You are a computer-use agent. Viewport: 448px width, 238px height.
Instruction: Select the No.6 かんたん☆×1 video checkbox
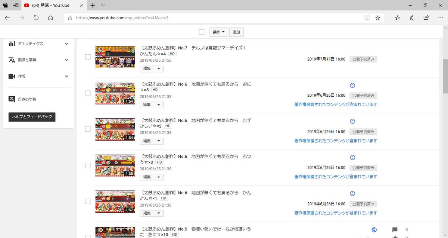[88, 201]
